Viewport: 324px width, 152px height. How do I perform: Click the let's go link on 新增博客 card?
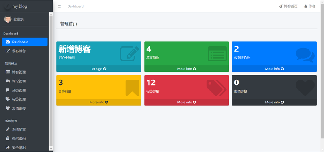[99, 69]
